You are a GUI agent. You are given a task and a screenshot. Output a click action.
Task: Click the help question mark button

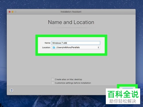pyautogui.click(x=11, y=90)
